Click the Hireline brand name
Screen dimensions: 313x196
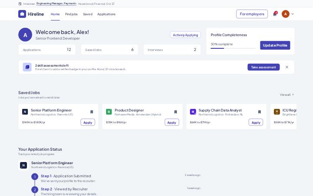pos(36,14)
